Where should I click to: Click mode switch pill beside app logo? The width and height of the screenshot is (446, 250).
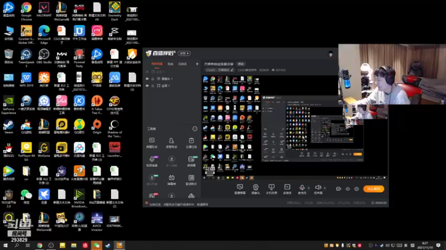point(185,53)
